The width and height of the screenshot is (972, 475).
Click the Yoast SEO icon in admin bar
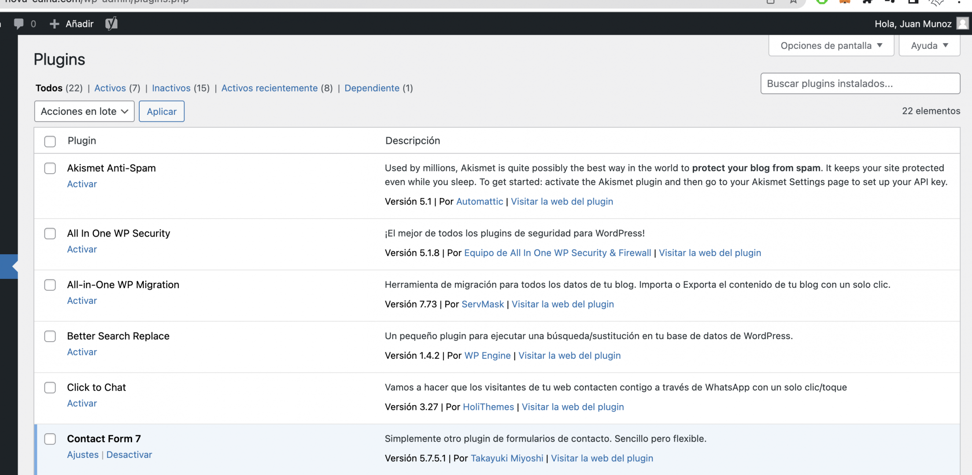tap(111, 23)
